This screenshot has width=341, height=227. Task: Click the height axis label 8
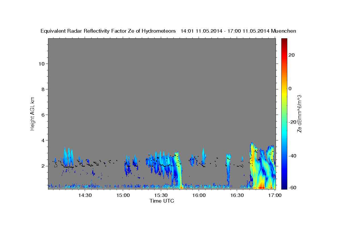[43, 89]
